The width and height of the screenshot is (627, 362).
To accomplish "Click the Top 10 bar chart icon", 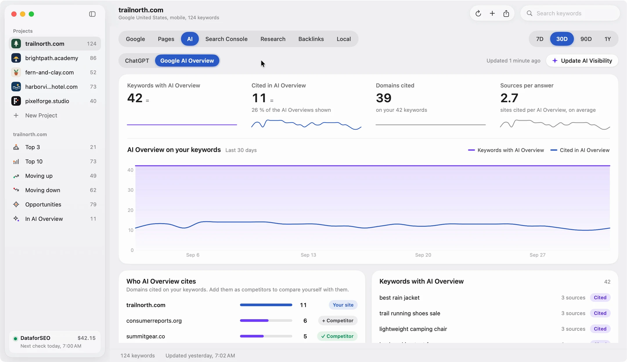I will coord(16,162).
